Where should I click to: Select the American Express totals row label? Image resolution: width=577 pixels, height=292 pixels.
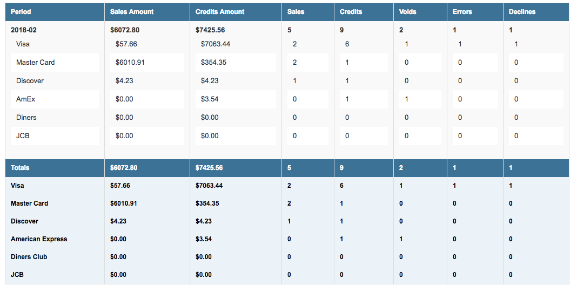point(39,239)
